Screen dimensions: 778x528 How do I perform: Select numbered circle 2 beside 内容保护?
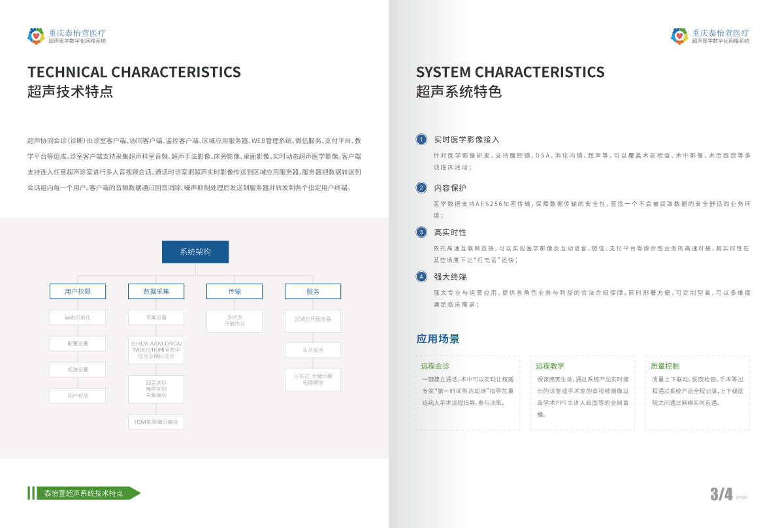(421, 188)
